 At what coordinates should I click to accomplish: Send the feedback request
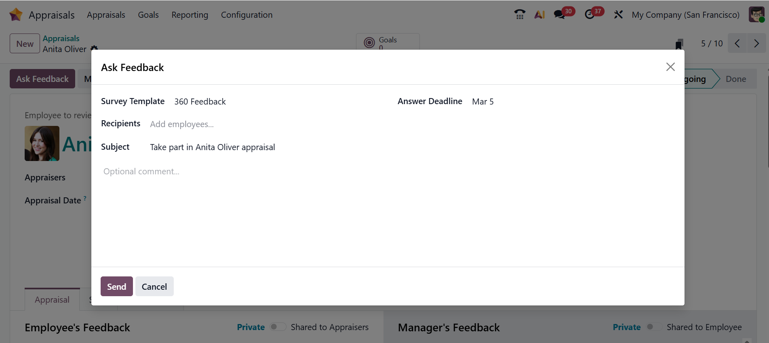point(116,287)
